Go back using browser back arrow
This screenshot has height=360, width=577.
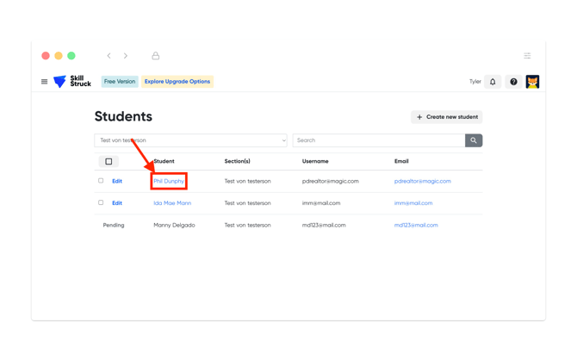click(x=109, y=56)
